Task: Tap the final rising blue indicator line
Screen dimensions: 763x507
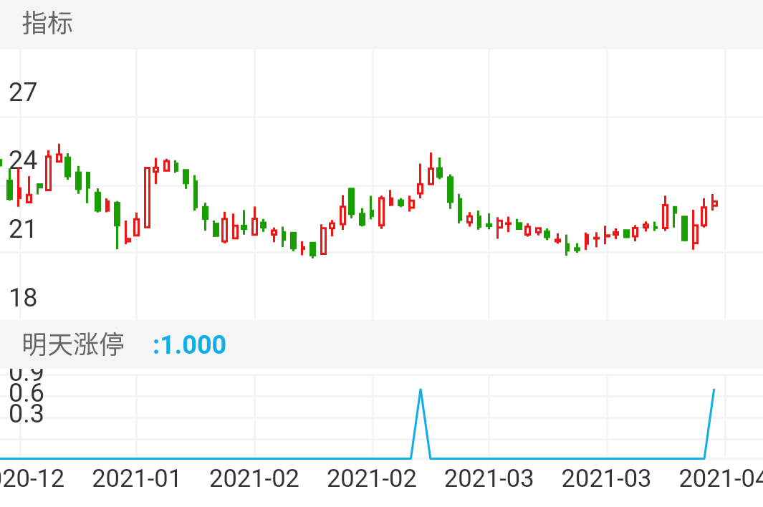Action: (710, 422)
